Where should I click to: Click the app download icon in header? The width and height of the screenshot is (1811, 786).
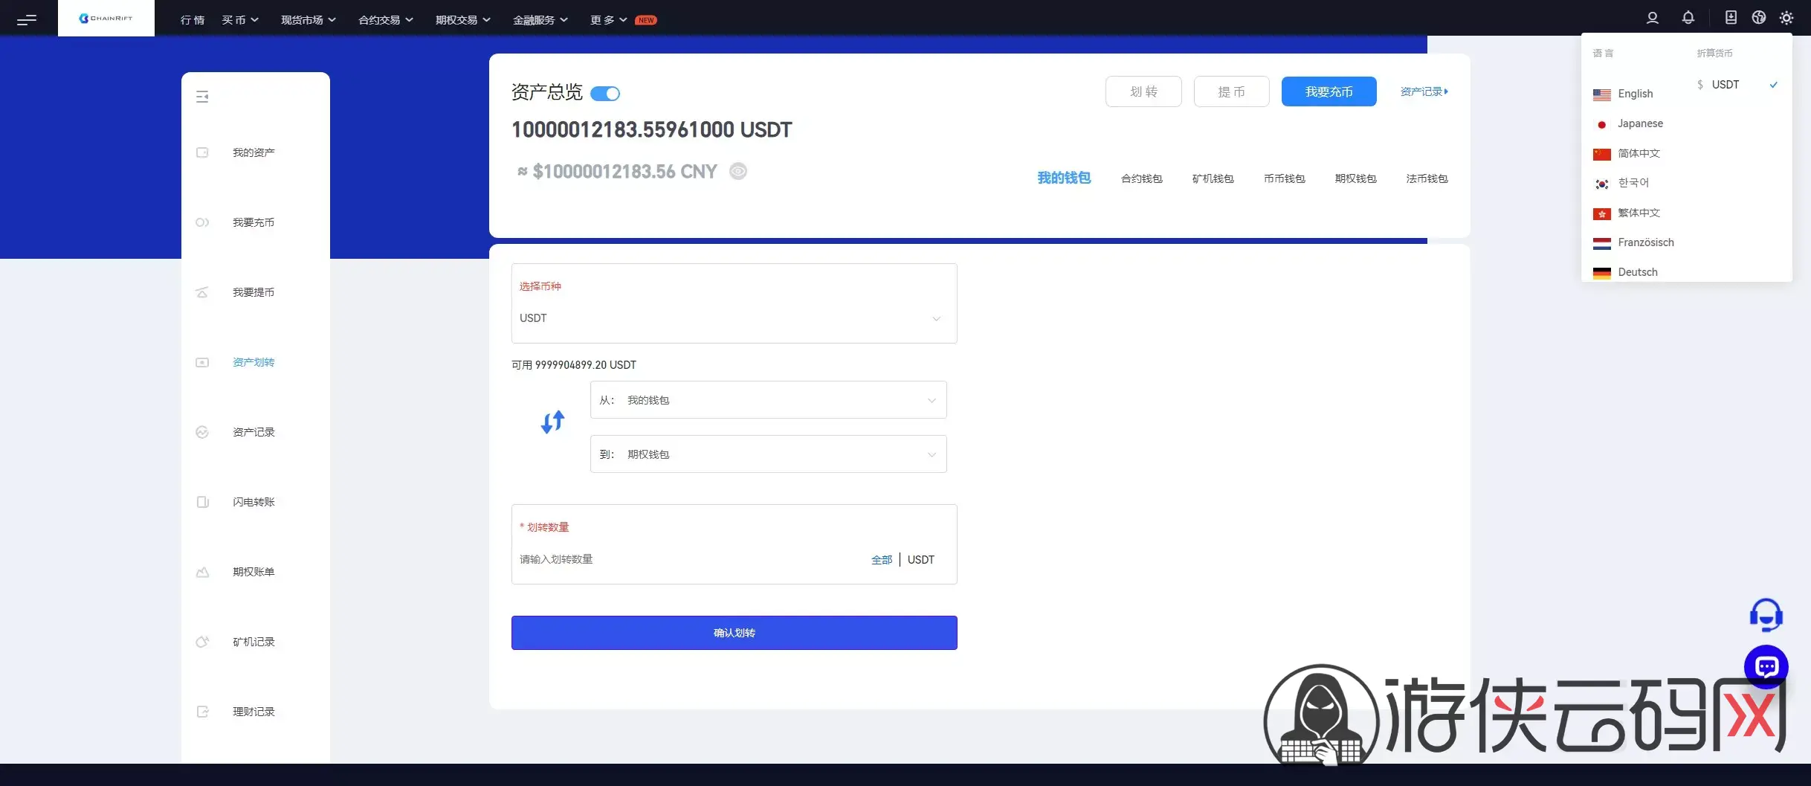click(x=1731, y=18)
